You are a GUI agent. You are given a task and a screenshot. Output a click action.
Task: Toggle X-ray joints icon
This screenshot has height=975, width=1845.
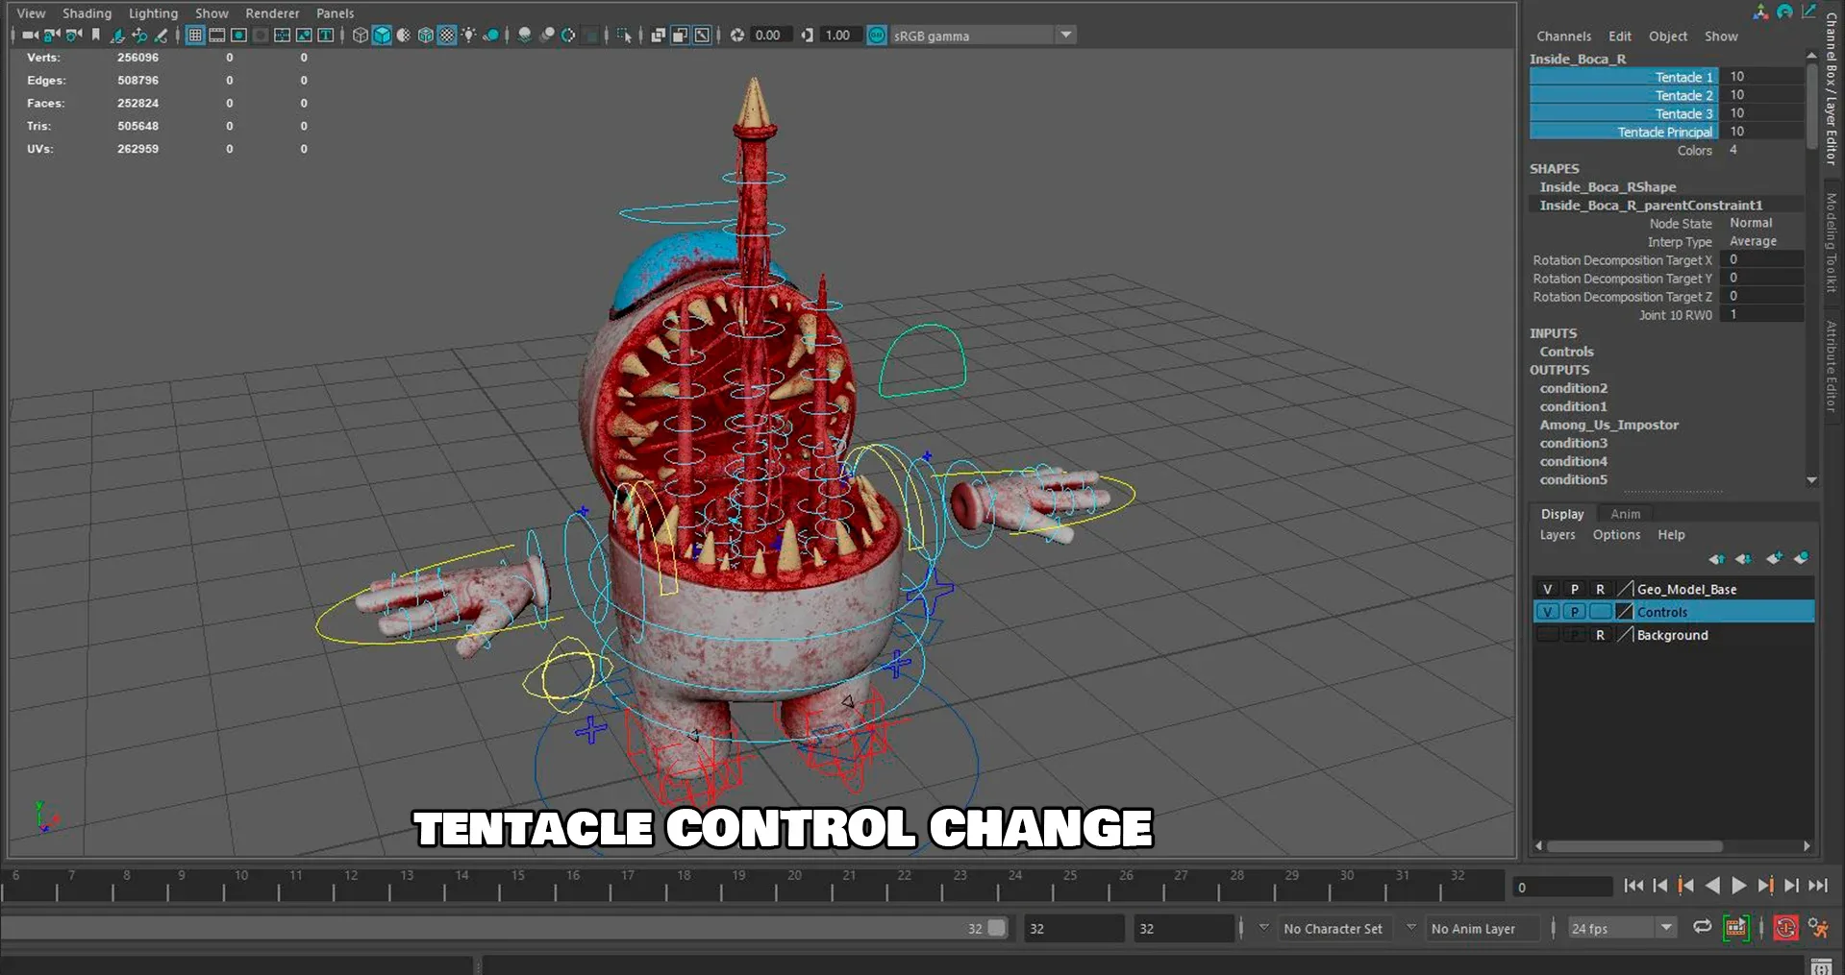703,36
